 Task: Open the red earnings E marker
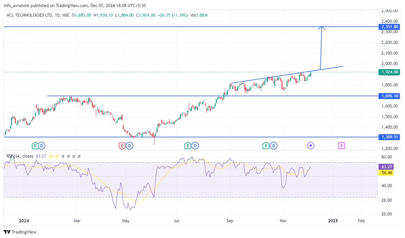pos(122,146)
